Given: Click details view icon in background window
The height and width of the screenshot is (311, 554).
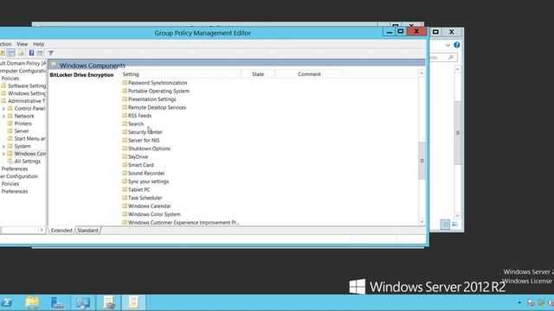Looking at the screenshot, I should click(x=446, y=225).
